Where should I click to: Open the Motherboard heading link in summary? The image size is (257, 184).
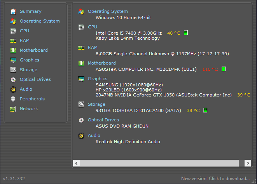(x=101, y=63)
